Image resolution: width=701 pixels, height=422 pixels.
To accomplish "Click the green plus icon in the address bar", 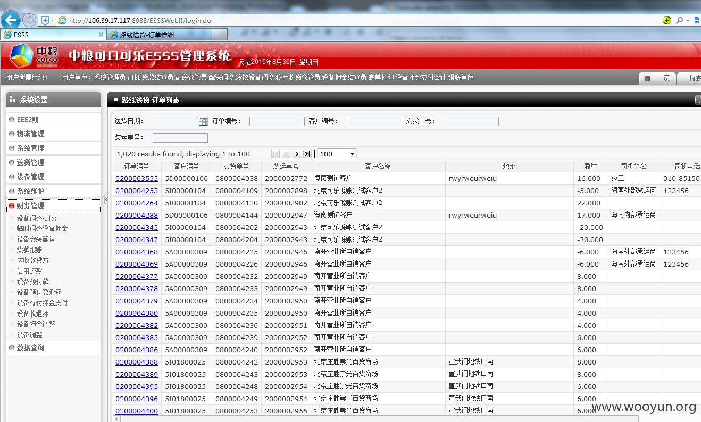I will click(x=667, y=20).
